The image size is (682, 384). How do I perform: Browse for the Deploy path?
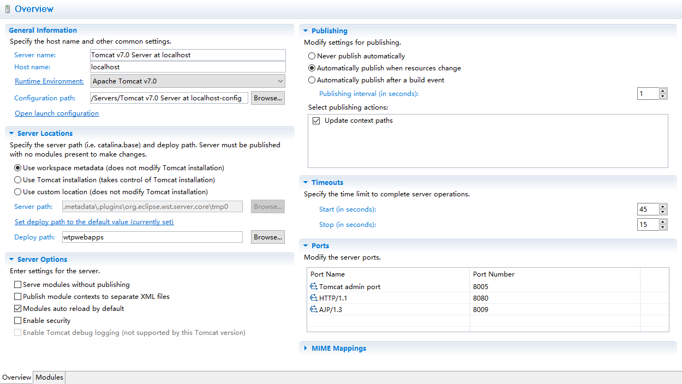pos(268,237)
